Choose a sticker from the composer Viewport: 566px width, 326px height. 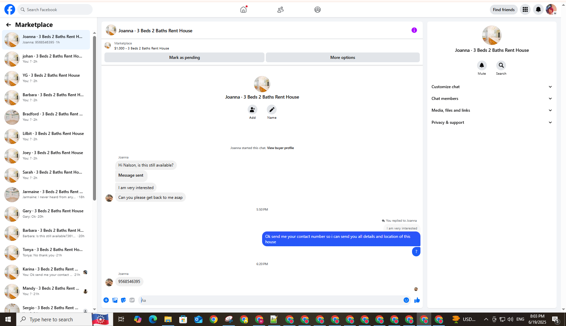click(x=123, y=300)
